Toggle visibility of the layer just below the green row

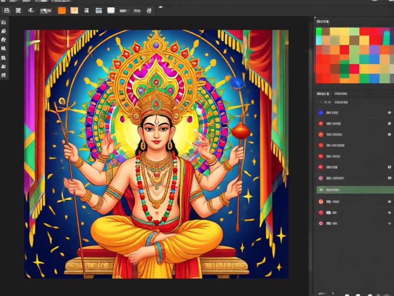click(389, 202)
